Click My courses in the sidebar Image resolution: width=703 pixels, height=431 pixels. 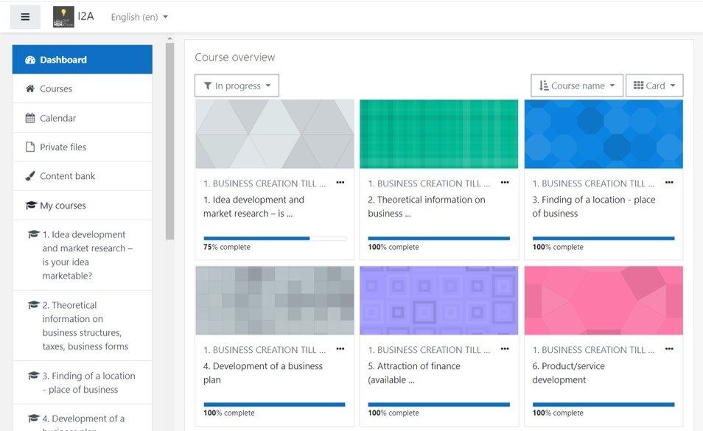pyautogui.click(x=83, y=206)
